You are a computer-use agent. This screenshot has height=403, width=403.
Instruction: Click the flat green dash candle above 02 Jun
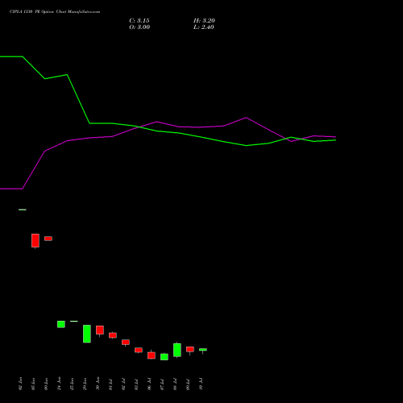23,210
